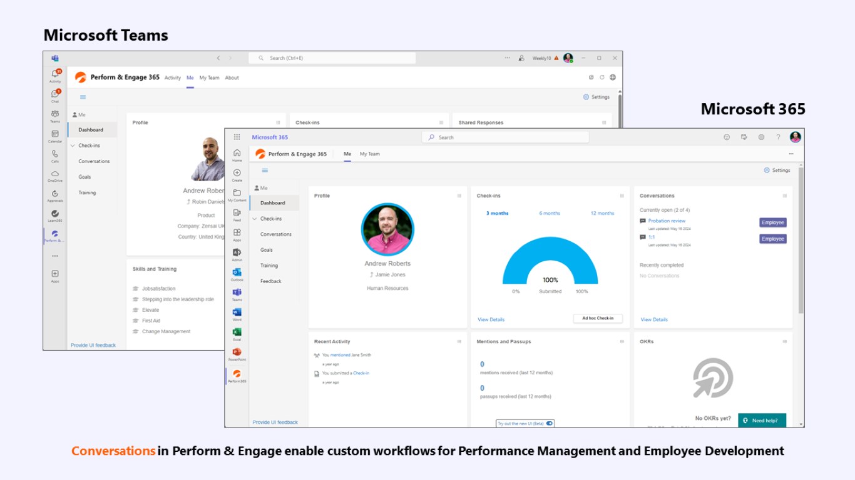Open the Microsoft 365 app launcher grid
855x480 pixels.
[237, 137]
